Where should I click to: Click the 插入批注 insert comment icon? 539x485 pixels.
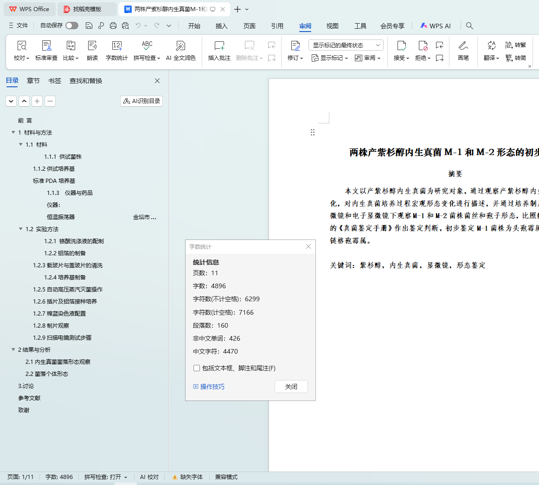(219, 45)
